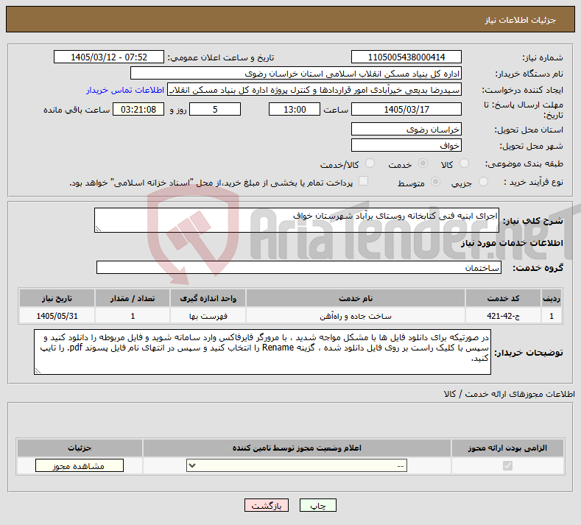Screen dimensions: 581x525
Task: Click the اطلاعات مجوزهای ارائه خدمت heading
Action: click(509, 394)
